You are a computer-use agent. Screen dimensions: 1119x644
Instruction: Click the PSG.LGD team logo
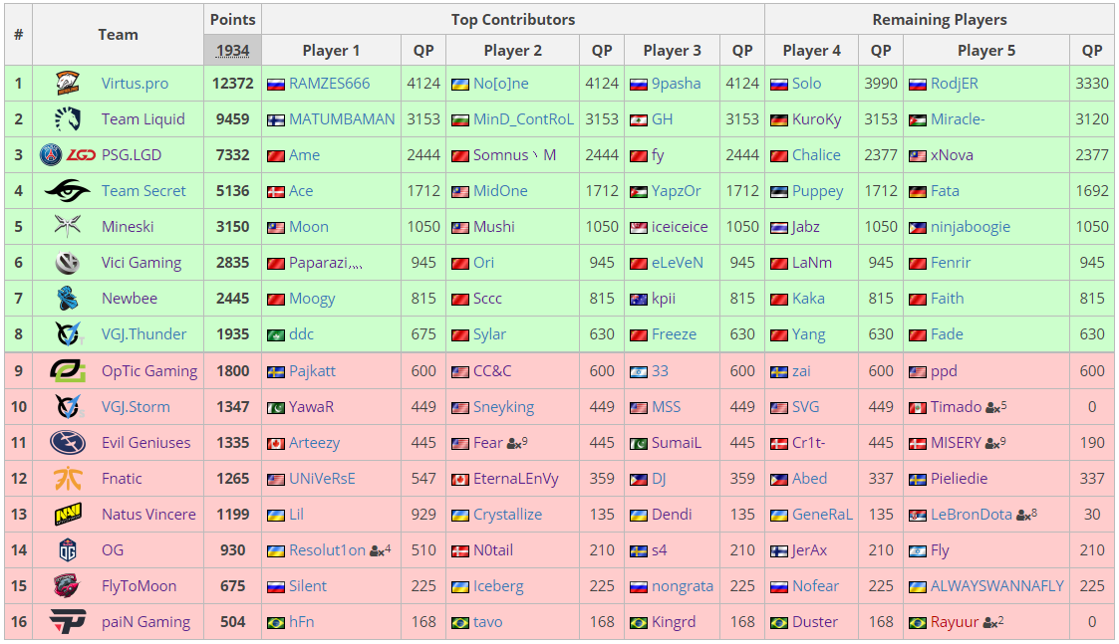pyautogui.click(x=68, y=155)
